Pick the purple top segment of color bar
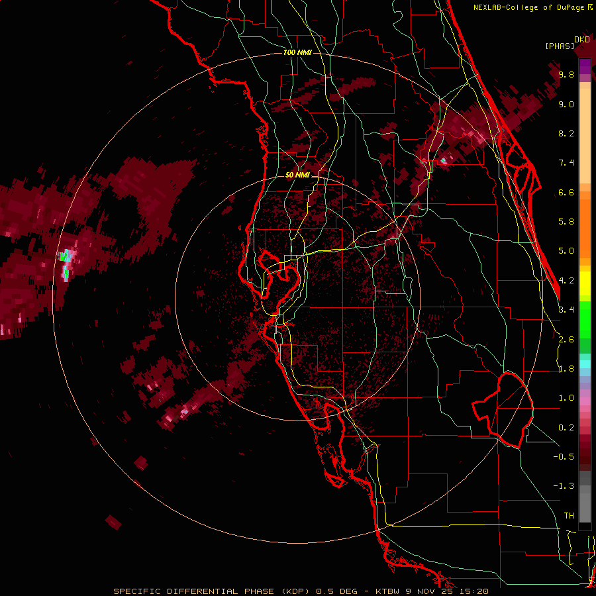Screen dimensions: 596x596 coord(585,66)
